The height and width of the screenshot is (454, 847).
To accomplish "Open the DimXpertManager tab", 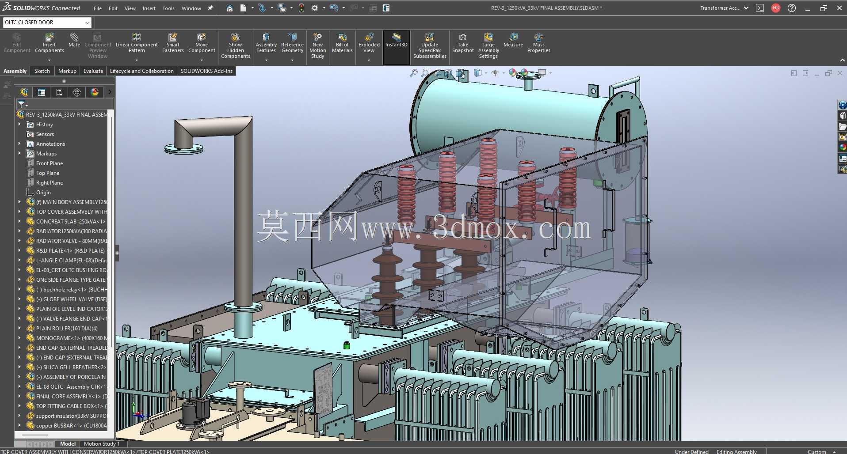I will (x=77, y=92).
